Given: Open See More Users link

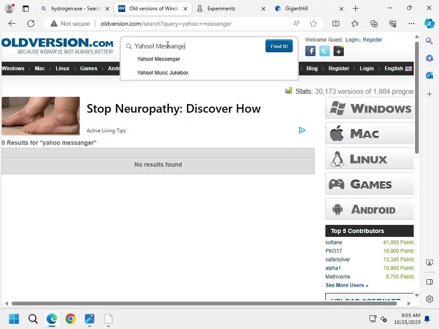Looking at the screenshot, I should point(347,285).
